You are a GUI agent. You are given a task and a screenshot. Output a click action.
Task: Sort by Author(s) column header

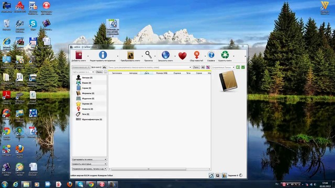133,73
